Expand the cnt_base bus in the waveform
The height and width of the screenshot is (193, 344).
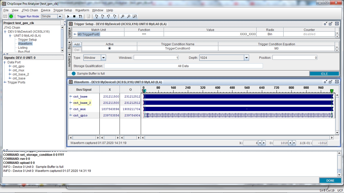[71, 96]
